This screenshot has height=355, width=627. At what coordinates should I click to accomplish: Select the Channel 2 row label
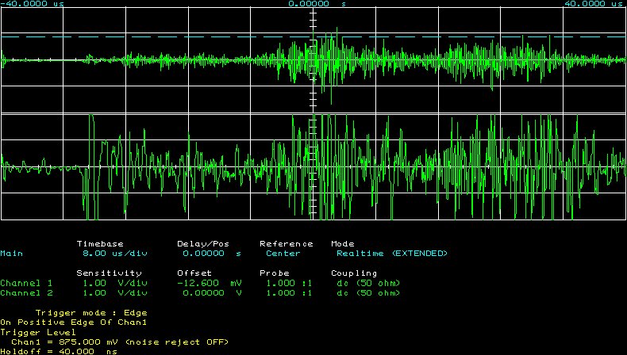pos(26,292)
